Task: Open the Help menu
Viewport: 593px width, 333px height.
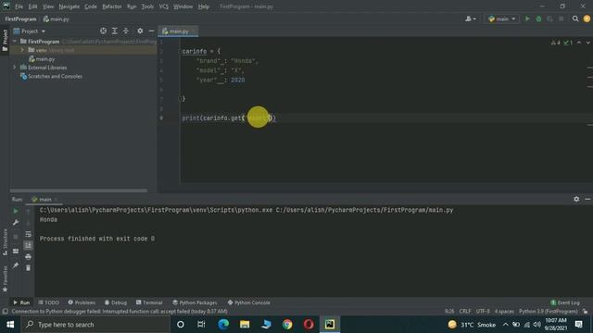Action: (204, 6)
